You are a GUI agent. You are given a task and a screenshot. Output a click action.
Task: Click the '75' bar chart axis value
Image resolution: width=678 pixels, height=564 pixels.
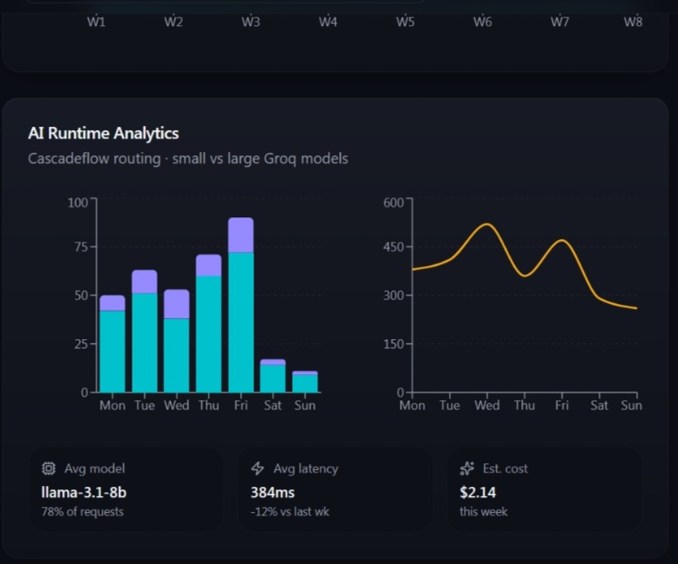click(x=81, y=247)
